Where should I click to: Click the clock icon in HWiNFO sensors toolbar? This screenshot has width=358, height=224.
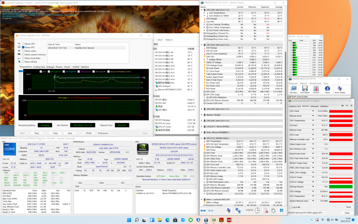click(257, 210)
